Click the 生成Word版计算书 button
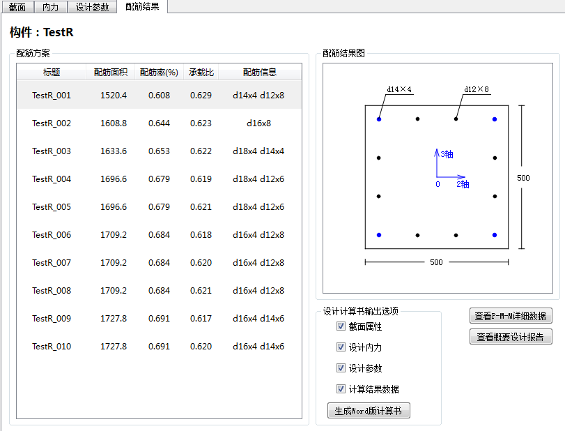Viewport: 565px width, 431px height. (368, 411)
